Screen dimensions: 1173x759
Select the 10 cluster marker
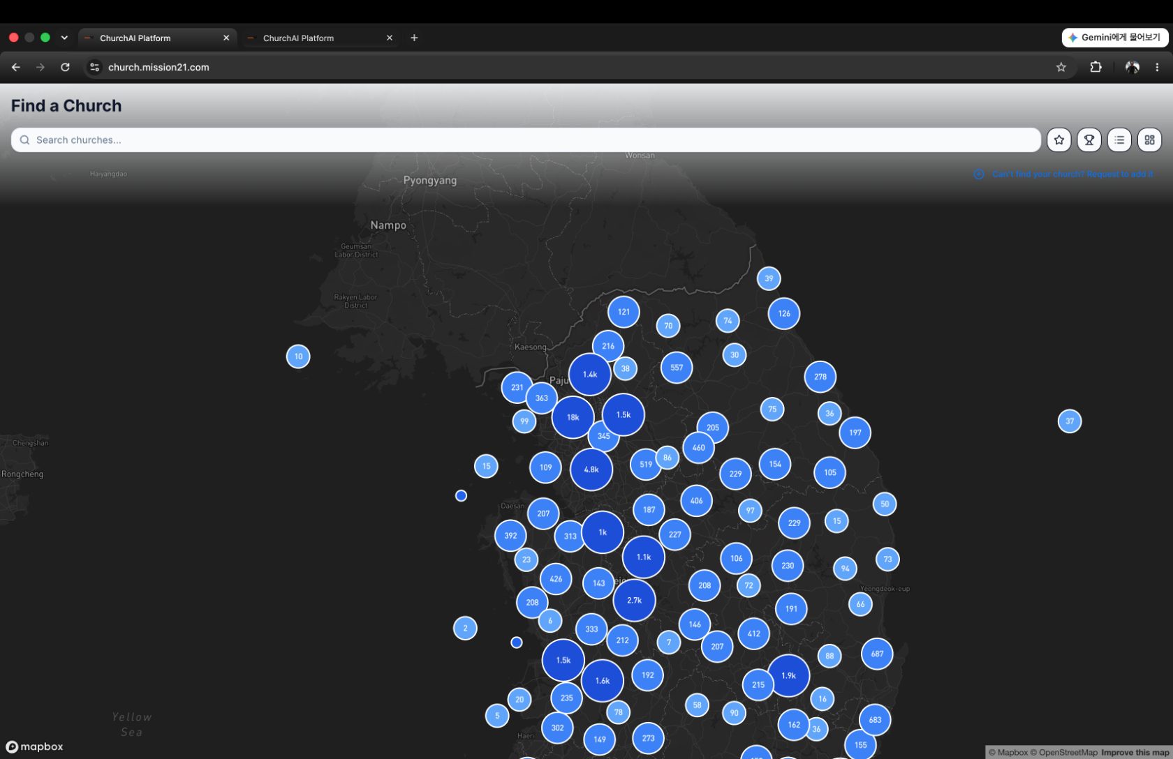tap(298, 356)
